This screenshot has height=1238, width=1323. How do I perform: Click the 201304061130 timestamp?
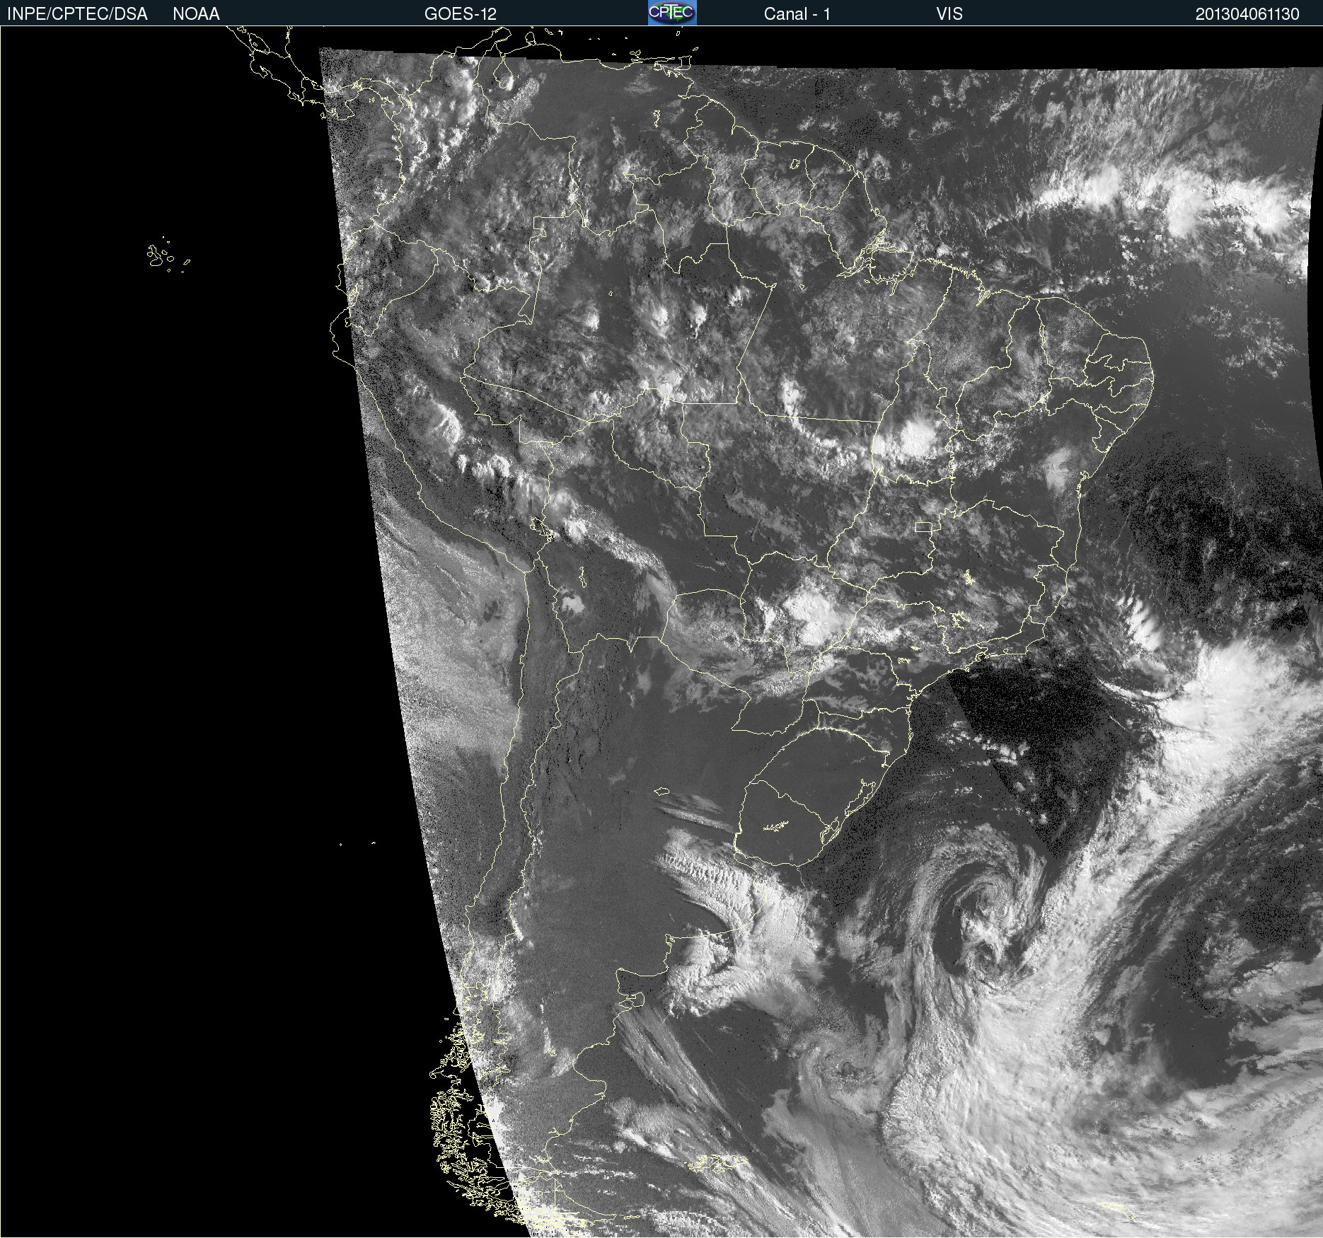point(1247,14)
